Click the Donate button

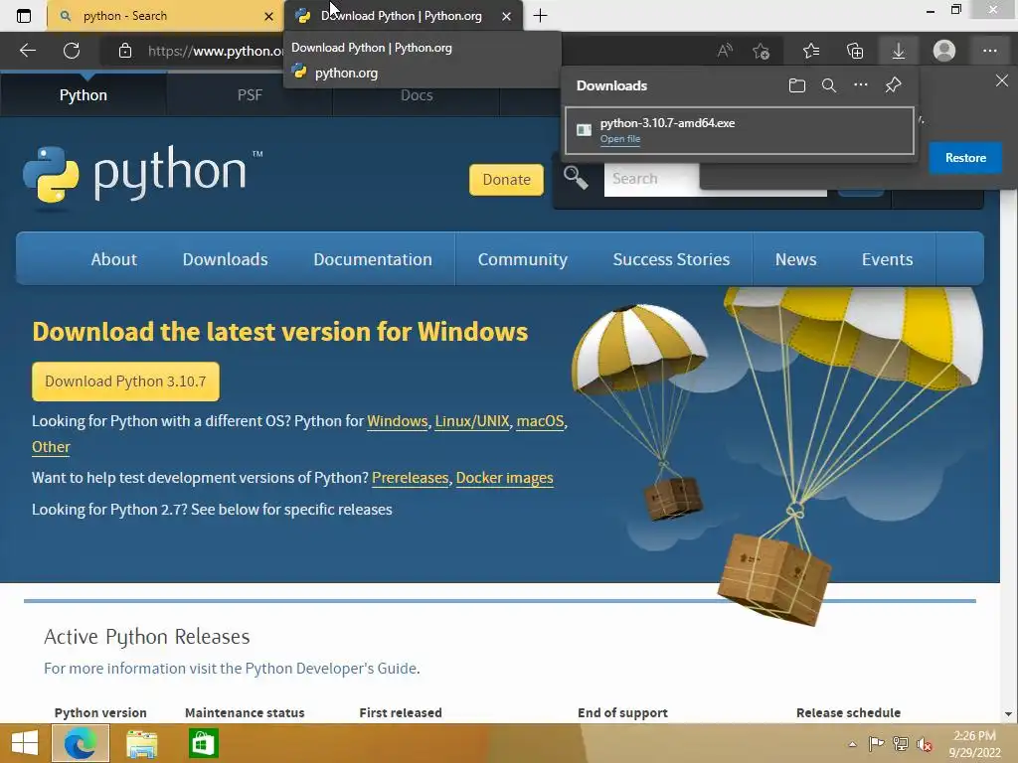506,179
